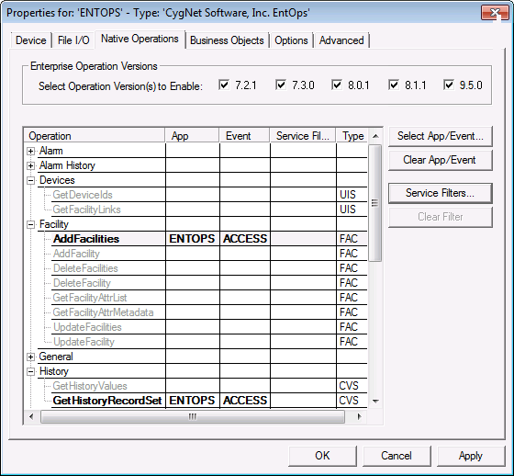The width and height of the screenshot is (514, 476).
Task: Switch to the Advanced tab
Action: pos(341,40)
